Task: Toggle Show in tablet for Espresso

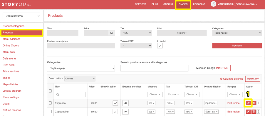Action: [x=115, y=103]
